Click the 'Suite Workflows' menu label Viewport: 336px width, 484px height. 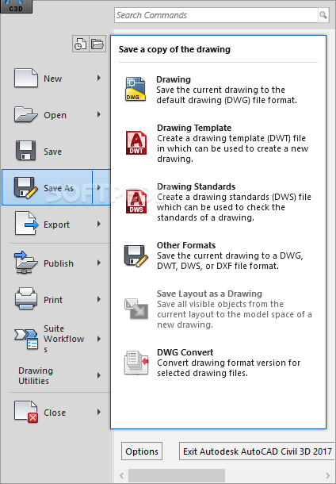pyautogui.click(x=64, y=339)
